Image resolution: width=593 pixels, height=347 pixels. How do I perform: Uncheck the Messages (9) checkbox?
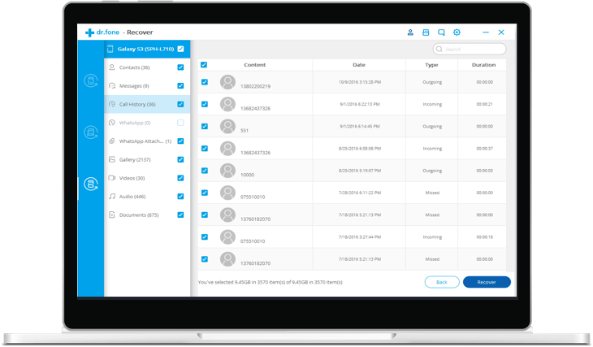(x=181, y=86)
